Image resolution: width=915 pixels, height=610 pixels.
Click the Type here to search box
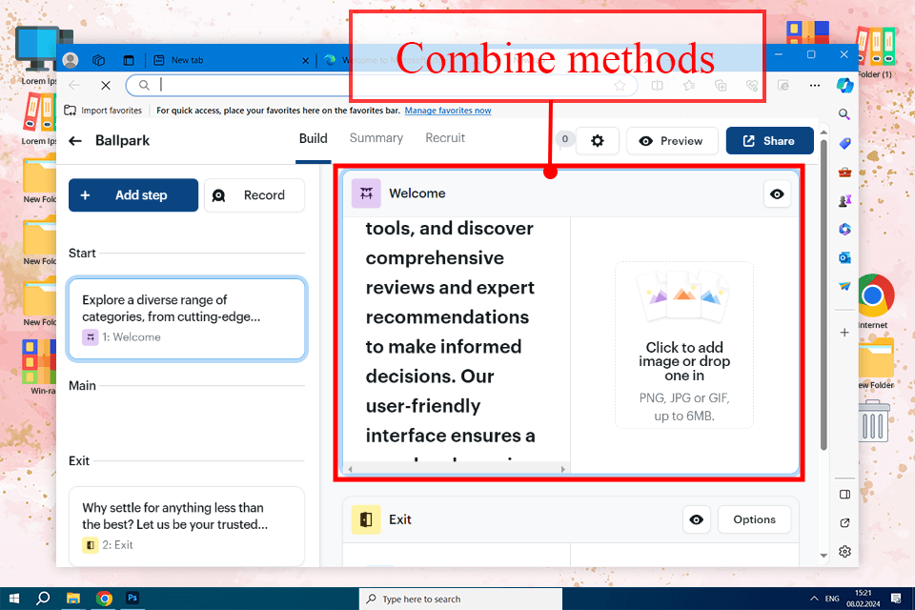pos(461,599)
